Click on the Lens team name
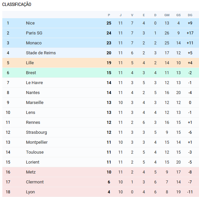 click(30, 113)
